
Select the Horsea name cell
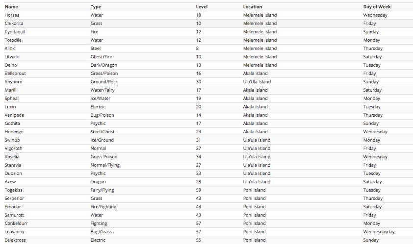click(x=12, y=15)
